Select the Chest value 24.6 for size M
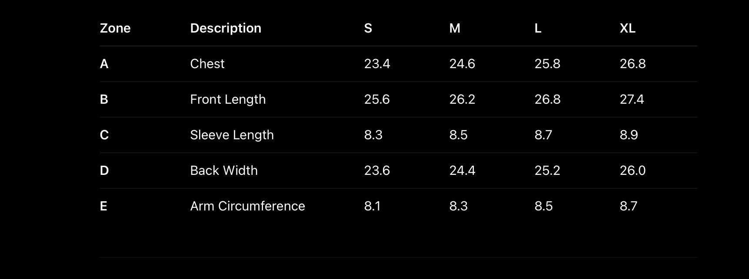Viewport: 749px width, 279px height. point(462,64)
